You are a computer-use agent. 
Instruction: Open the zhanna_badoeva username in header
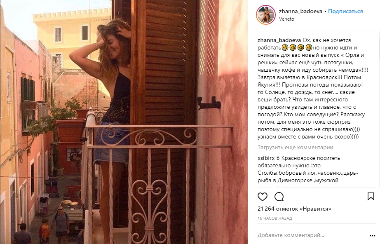(x=300, y=12)
